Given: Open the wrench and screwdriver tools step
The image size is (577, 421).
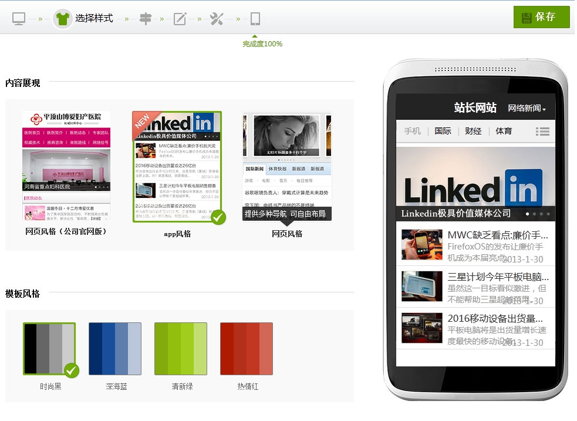Looking at the screenshot, I should click(x=217, y=19).
